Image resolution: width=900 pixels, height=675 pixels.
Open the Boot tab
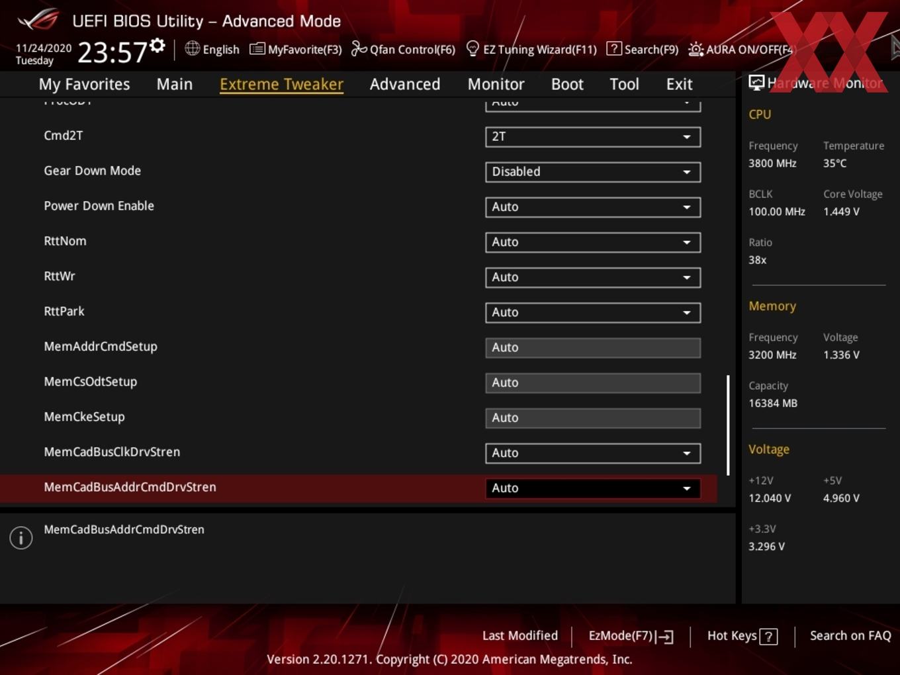click(567, 84)
